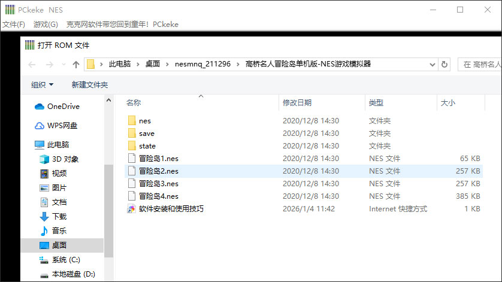Image resolution: width=502 pixels, height=282 pixels.
Task: Select 本地磁盘 (D:) drive
Action: tap(73, 274)
